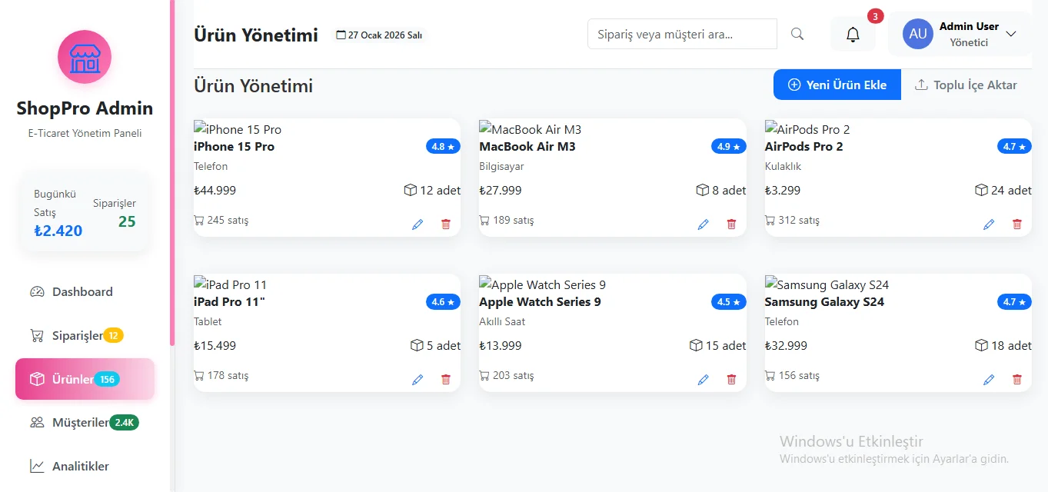Open the Müşteriler section
Image resolution: width=1048 pixels, height=492 pixels.
coord(81,423)
